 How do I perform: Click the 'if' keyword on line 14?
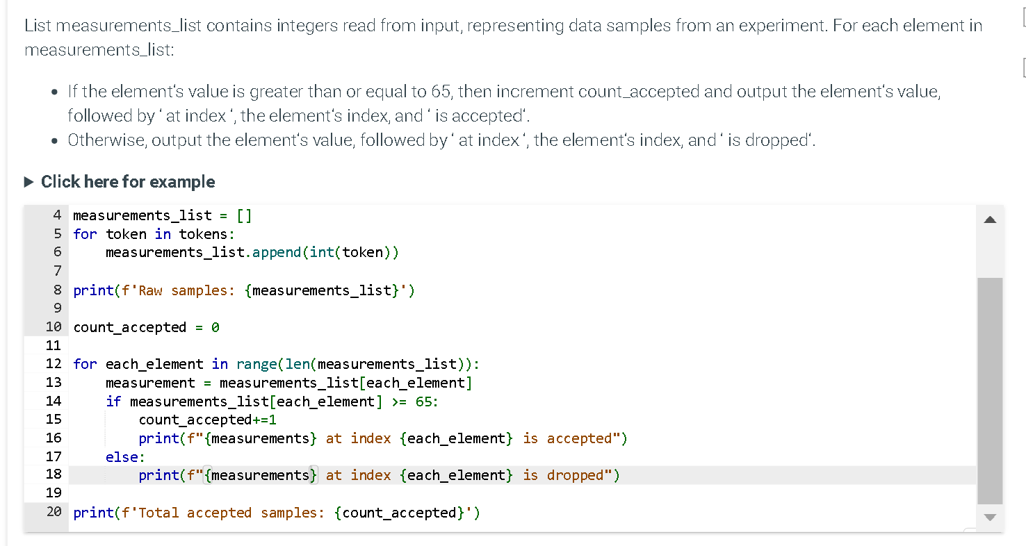click(113, 401)
